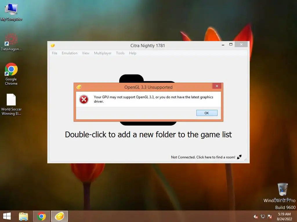The height and width of the screenshot is (222, 297).
Task: Click the Citra window resize grip
Action: pos(245,160)
